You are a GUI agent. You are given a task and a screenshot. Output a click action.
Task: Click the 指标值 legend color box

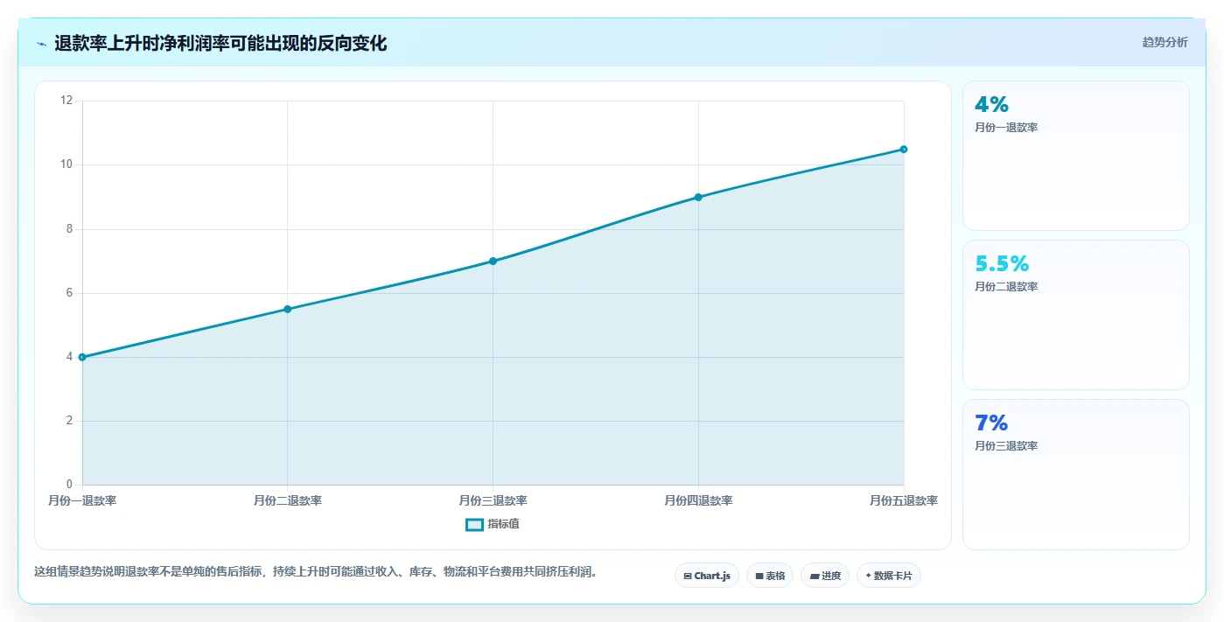474,524
